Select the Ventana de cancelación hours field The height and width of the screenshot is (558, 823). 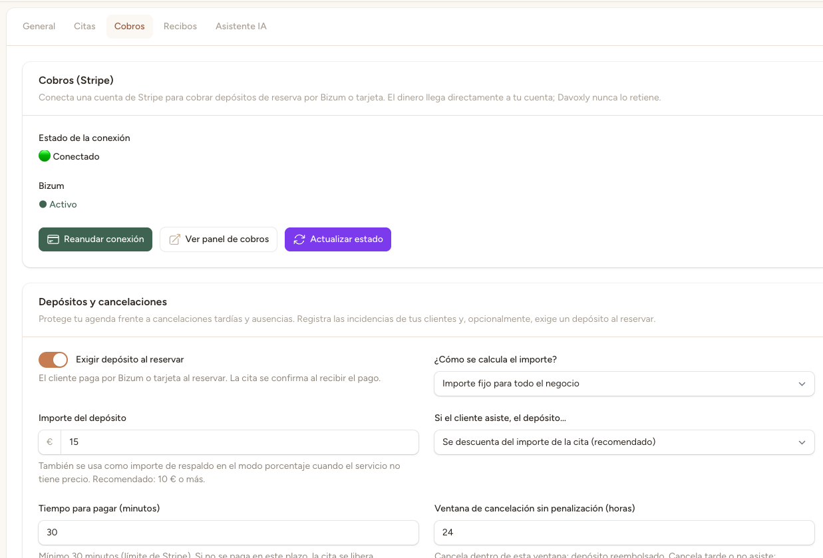click(624, 533)
